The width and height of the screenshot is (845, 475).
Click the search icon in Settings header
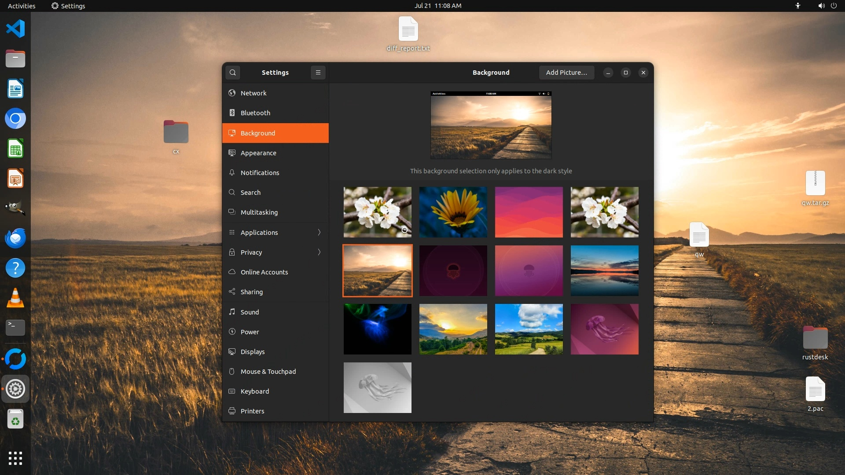click(x=233, y=73)
